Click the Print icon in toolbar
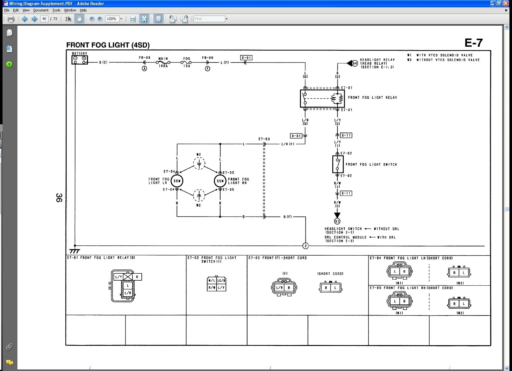This screenshot has height=371, width=512. coord(11,19)
